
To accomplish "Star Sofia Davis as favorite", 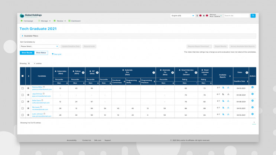I will 28,102.
